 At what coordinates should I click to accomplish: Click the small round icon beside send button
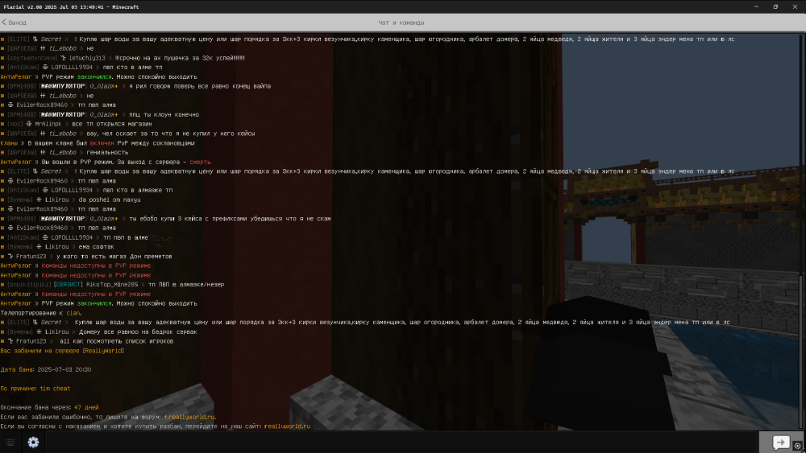798,446
